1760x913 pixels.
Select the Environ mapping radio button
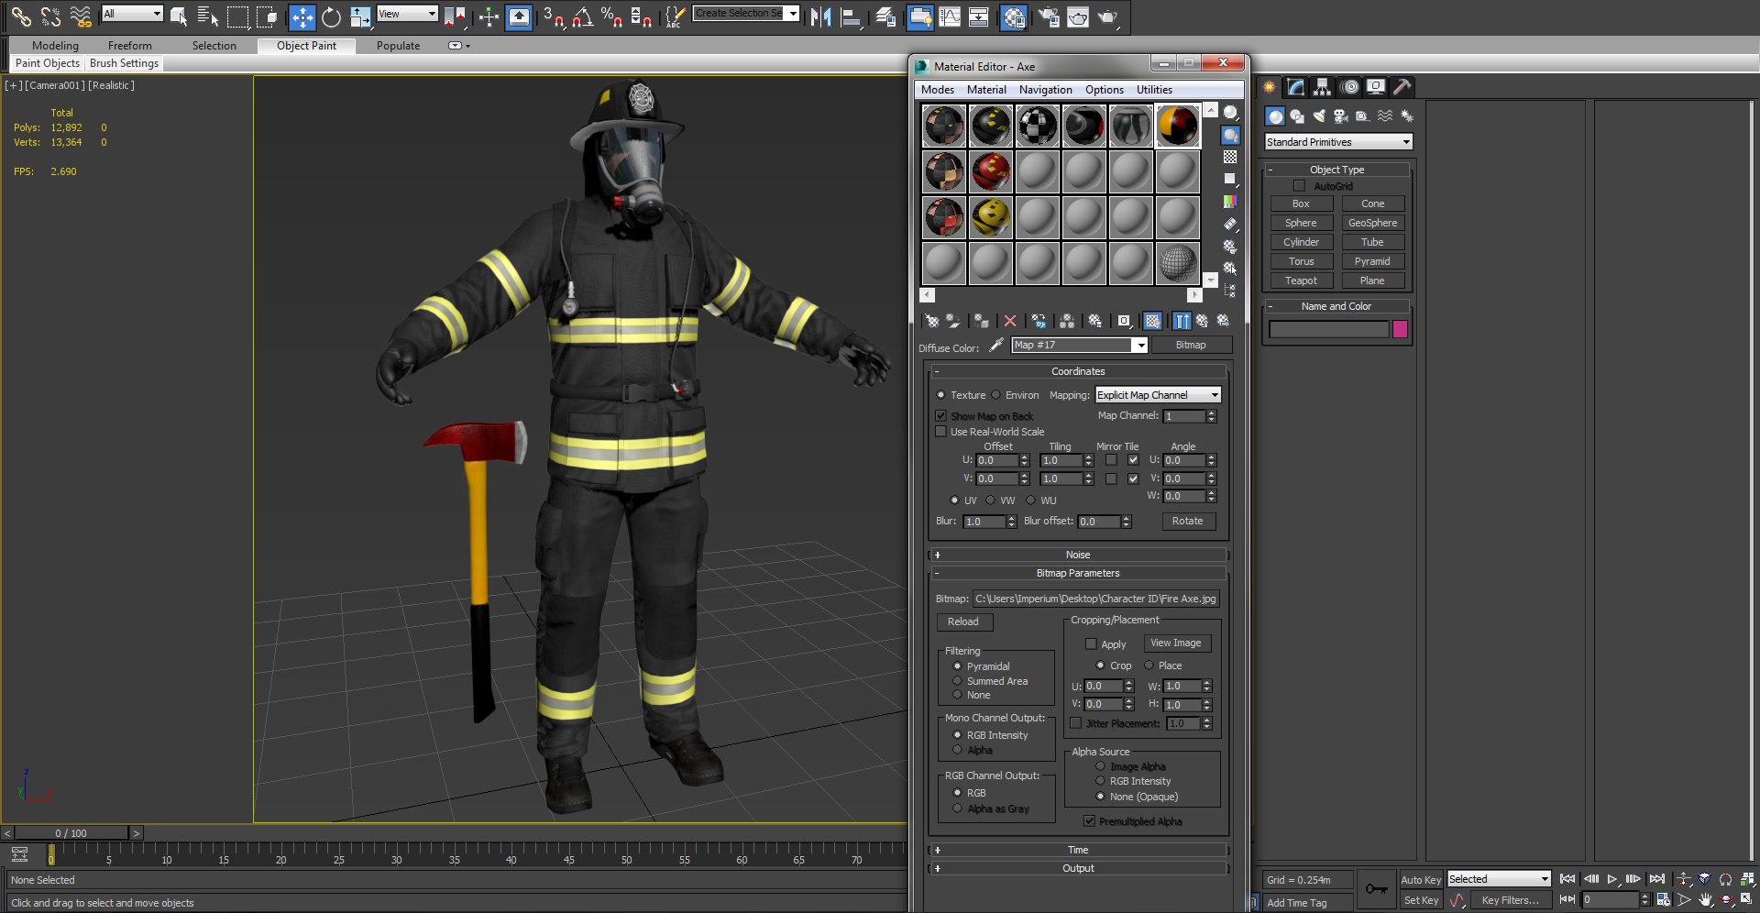tap(995, 395)
